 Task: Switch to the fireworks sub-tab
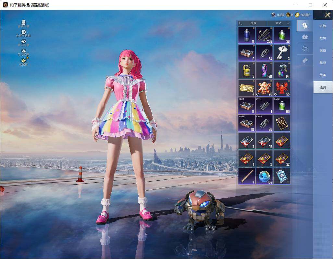pyautogui.click(x=305, y=49)
